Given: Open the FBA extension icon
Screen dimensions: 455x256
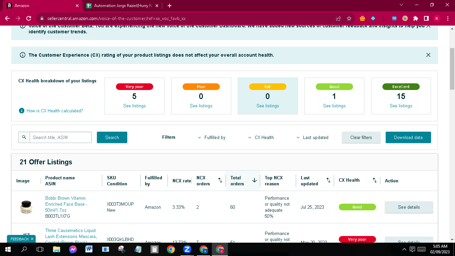Looking at the screenshot, I should pos(394,18).
